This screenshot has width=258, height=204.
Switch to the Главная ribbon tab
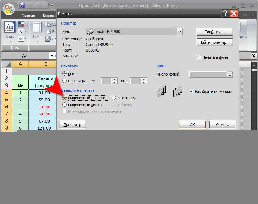(x=28, y=16)
